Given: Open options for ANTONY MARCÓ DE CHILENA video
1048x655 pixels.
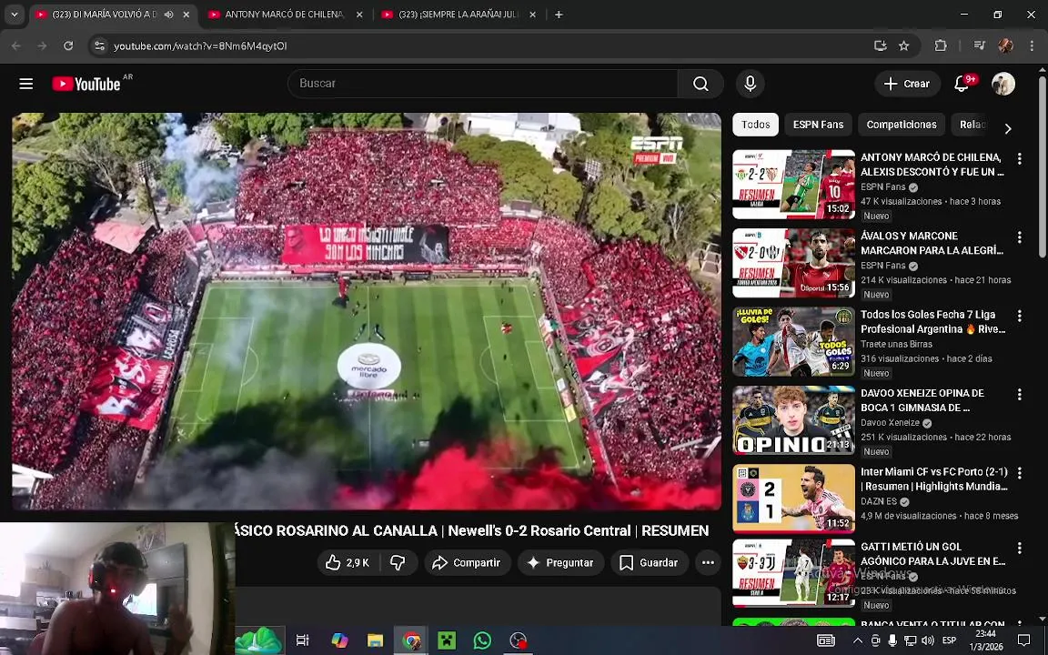Looking at the screenshot, I should click(1019, 158).
